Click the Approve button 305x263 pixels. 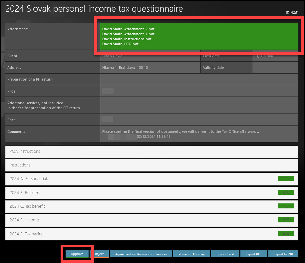click(x=77, y=254)
